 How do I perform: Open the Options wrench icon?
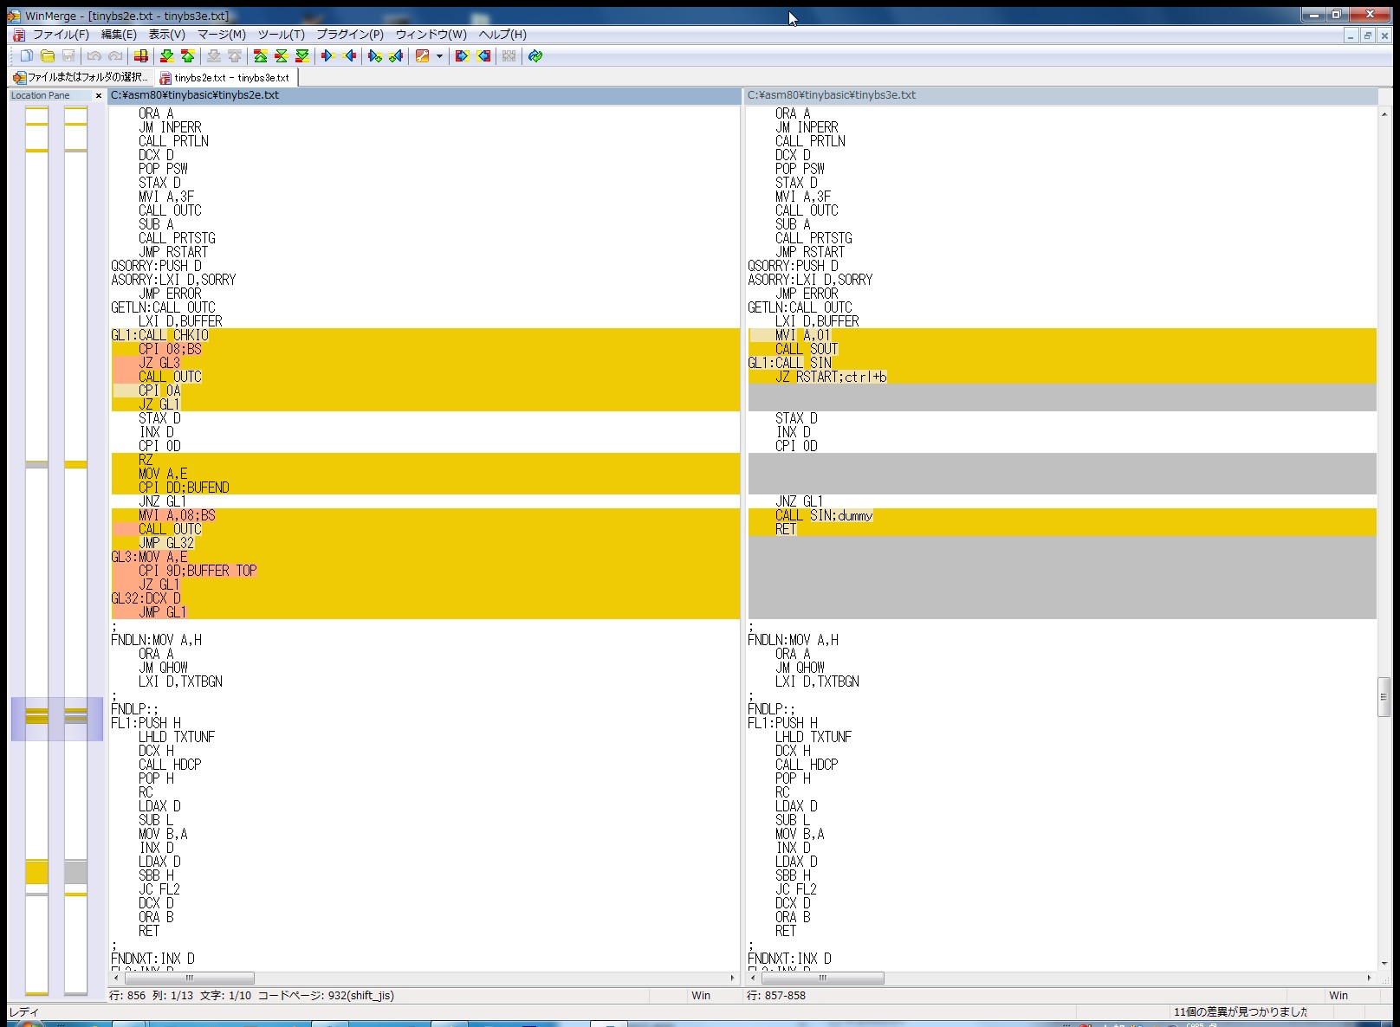tap(422, 56)
